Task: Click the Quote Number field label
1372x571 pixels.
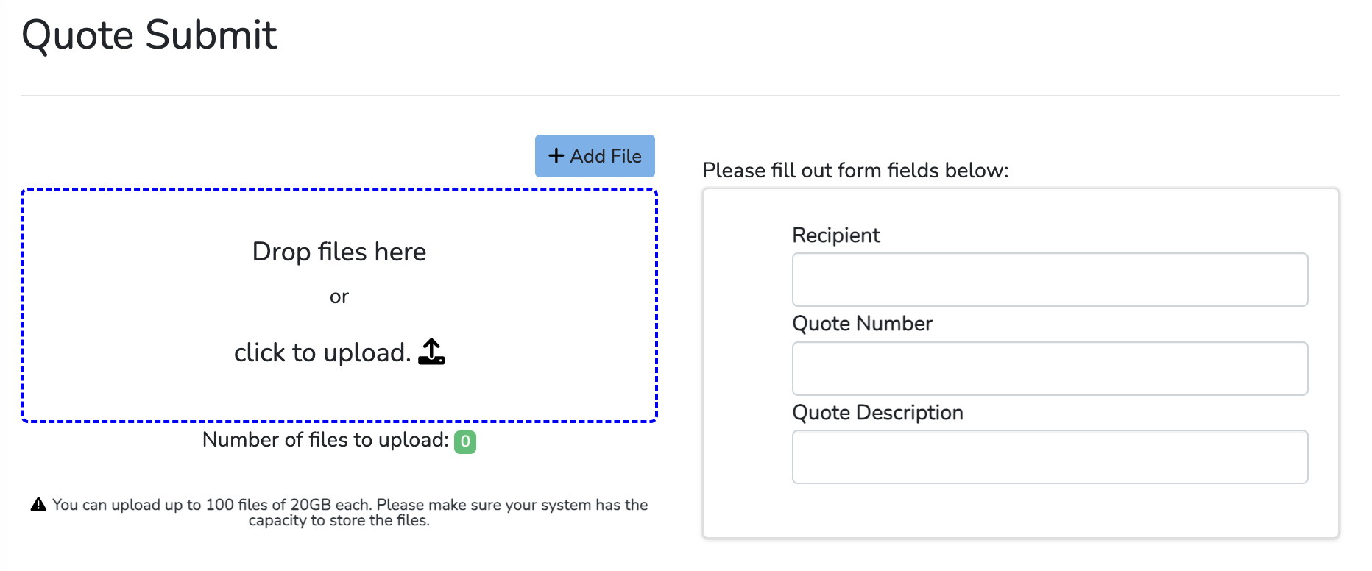Action: [862, 324]
